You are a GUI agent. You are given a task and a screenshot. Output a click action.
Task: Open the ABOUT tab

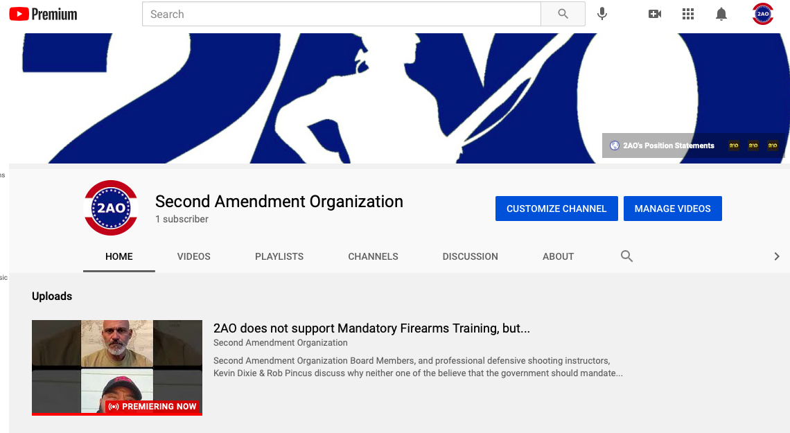[x=559, y=257]
